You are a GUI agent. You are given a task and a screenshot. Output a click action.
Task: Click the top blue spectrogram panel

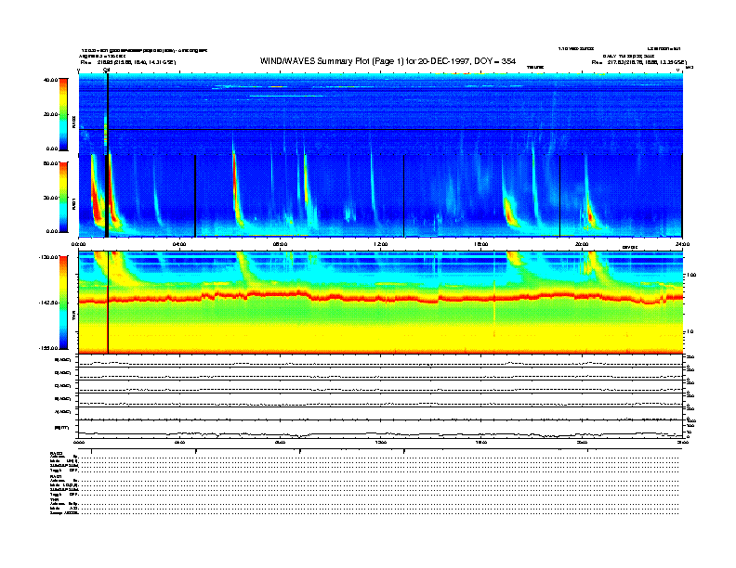[x=381, y=114]
